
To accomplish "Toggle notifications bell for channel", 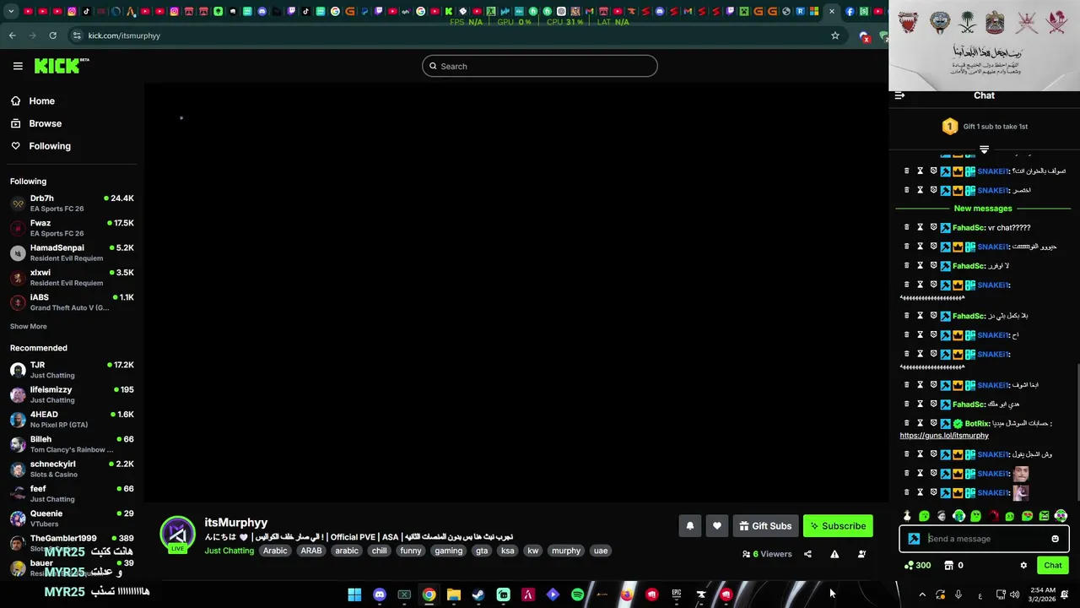I will (x=689, y=526).
